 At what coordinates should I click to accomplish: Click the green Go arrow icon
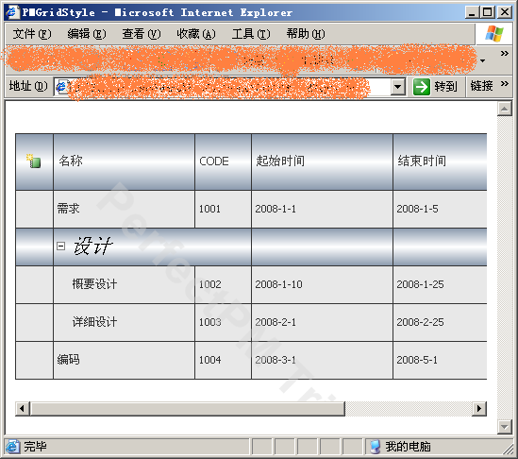click(422, 87)
